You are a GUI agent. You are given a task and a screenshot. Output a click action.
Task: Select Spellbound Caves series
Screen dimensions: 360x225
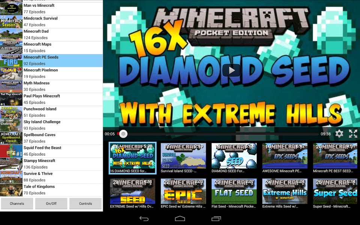tap(51, 138)
